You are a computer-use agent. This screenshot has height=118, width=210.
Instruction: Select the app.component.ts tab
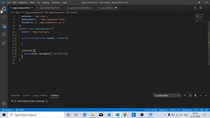tap(21, 8)
